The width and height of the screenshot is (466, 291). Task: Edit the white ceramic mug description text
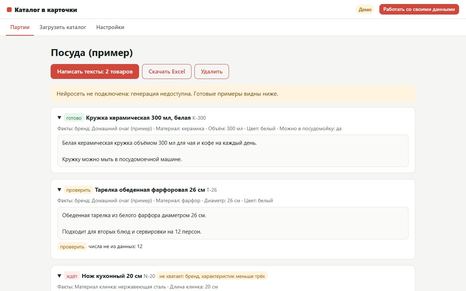click(233, 151)
